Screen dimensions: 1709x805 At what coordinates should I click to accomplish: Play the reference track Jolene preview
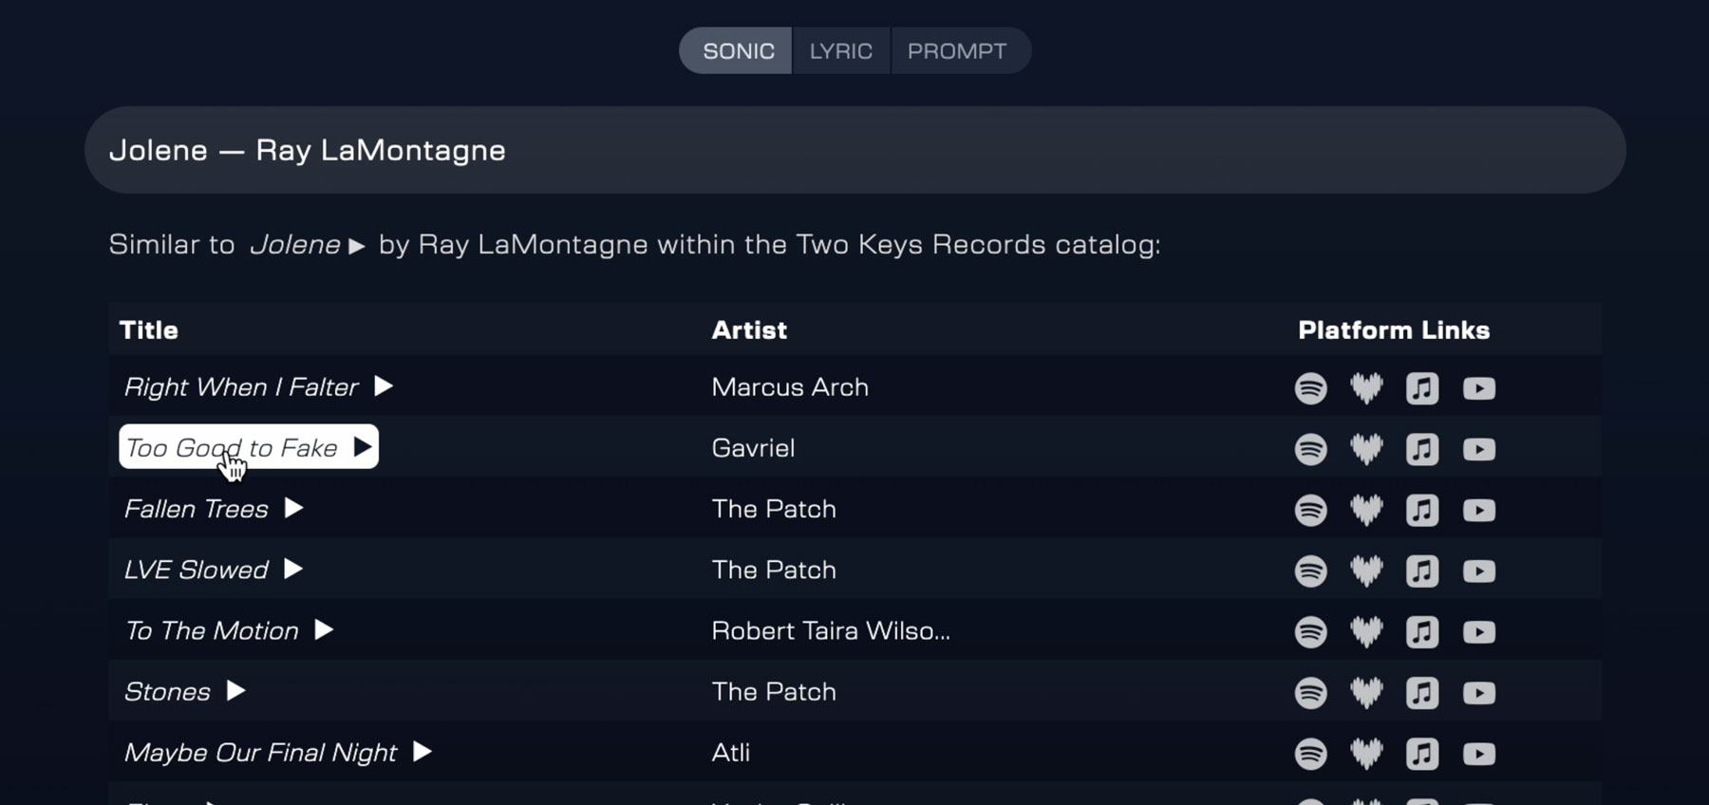tap(357, 246)
